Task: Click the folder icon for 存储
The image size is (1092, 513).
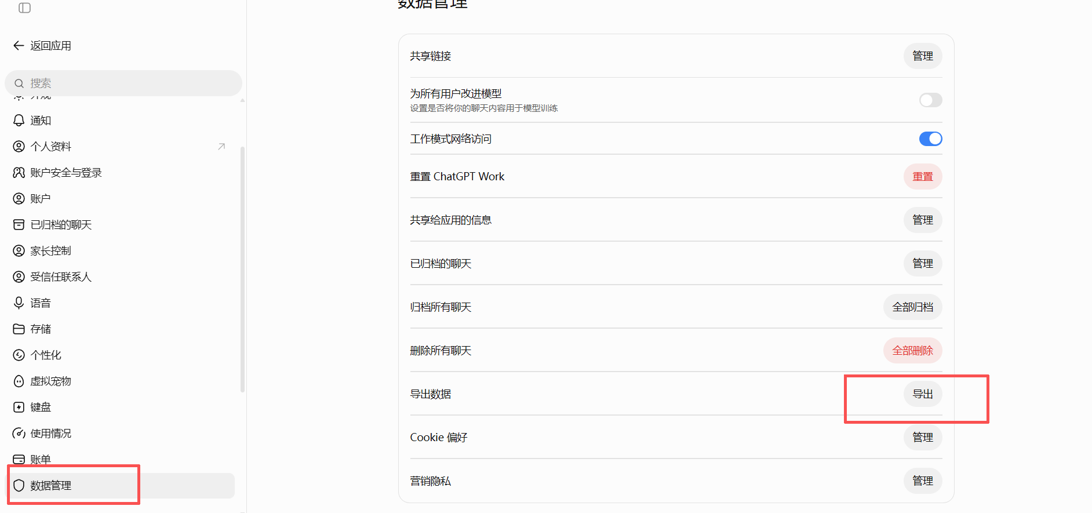Action: [19, 329]
